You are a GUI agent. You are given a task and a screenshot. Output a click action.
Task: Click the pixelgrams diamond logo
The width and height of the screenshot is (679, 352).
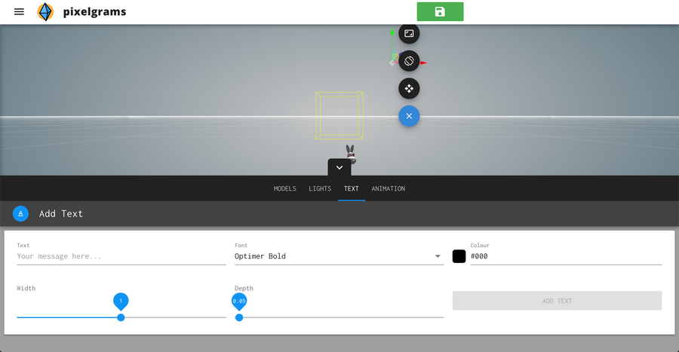[45, 12]
